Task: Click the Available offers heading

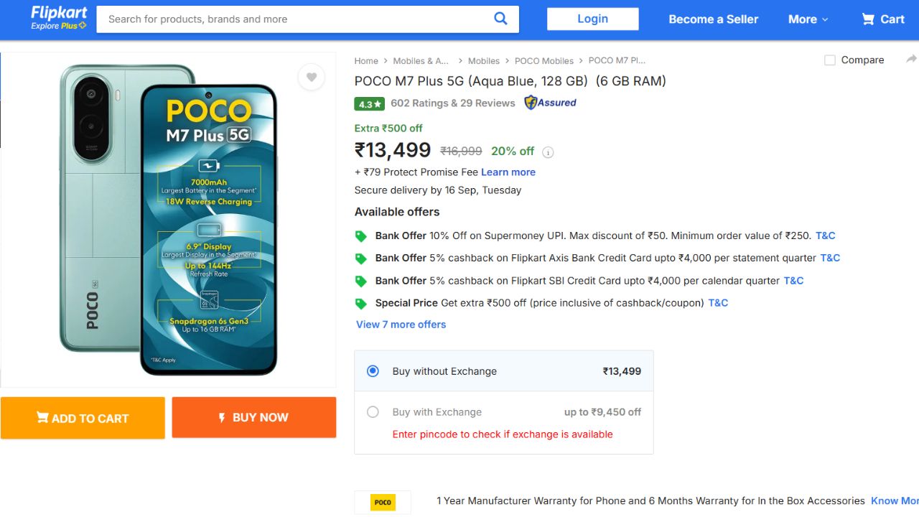Action: point(397,212)
